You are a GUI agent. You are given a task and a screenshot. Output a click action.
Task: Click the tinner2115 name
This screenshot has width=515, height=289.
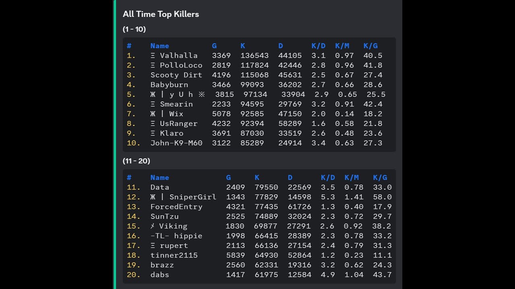point(174,255)
